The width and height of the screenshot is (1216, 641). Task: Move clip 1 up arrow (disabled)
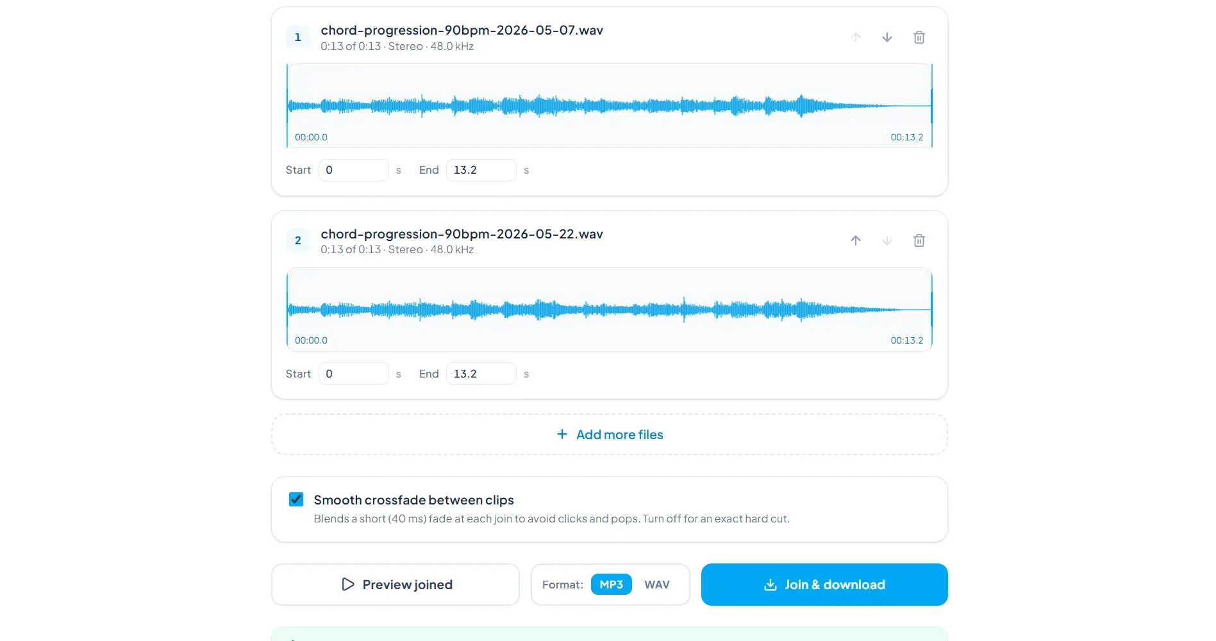(x=856, y=37)
